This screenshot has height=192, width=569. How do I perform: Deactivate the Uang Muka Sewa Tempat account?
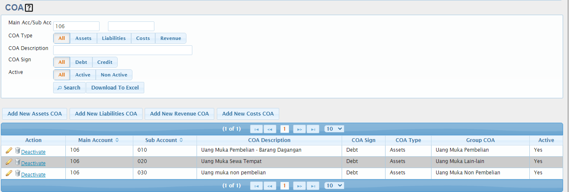[33, 163]
